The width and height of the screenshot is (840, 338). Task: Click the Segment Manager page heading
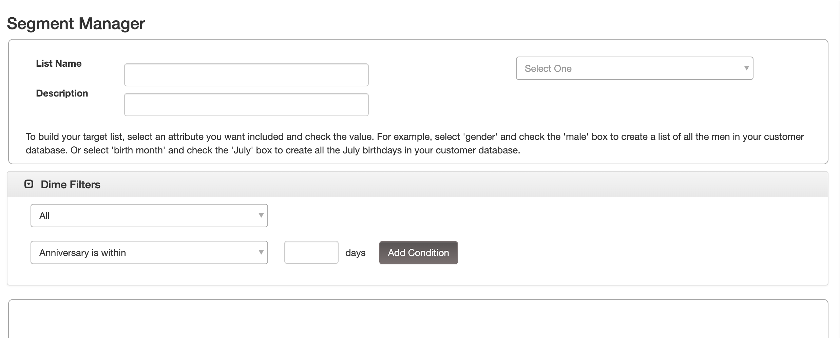(76, 24)
